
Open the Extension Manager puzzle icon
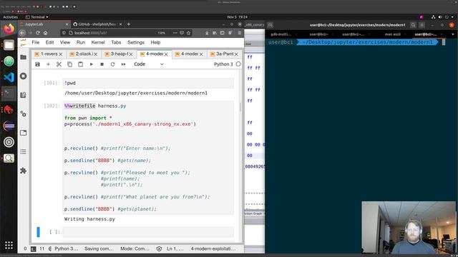(x=24, y=171)
